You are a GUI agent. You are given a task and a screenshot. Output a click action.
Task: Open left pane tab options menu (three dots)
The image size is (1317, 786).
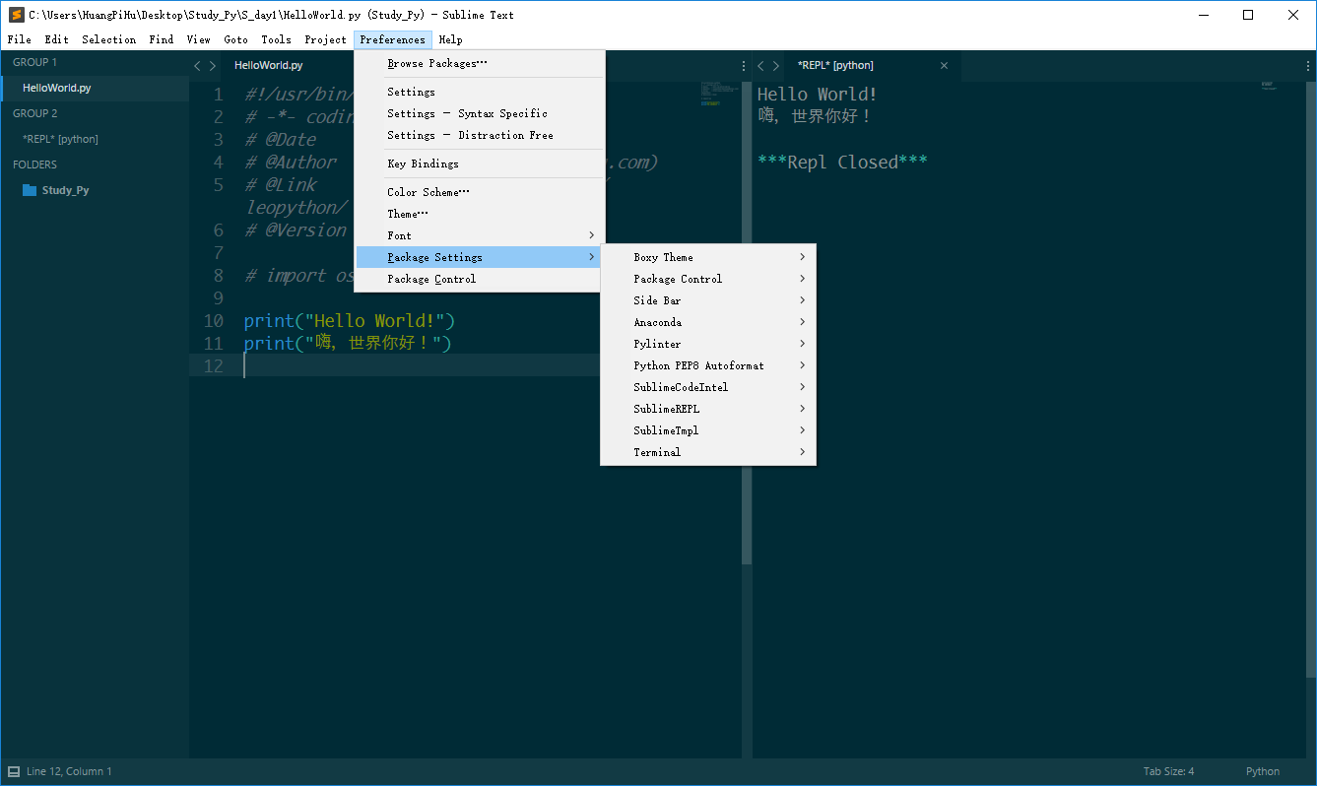[744, 66]
